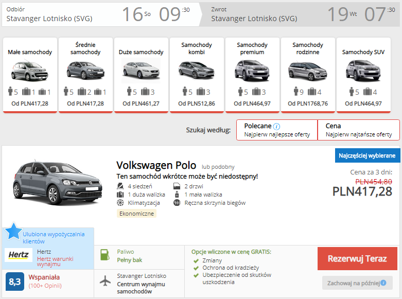The image size is (402, 299).
Task: Click the 8,3 rating score badge
Action: (x=15, y=282)
